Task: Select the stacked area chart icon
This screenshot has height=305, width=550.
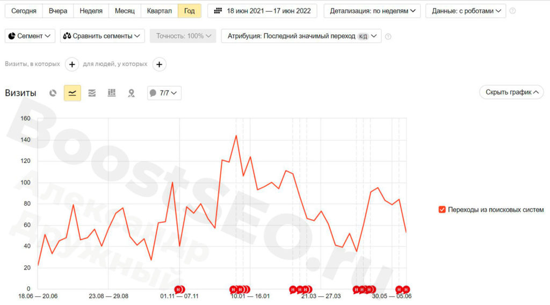Action: click(x=92, y=93)
